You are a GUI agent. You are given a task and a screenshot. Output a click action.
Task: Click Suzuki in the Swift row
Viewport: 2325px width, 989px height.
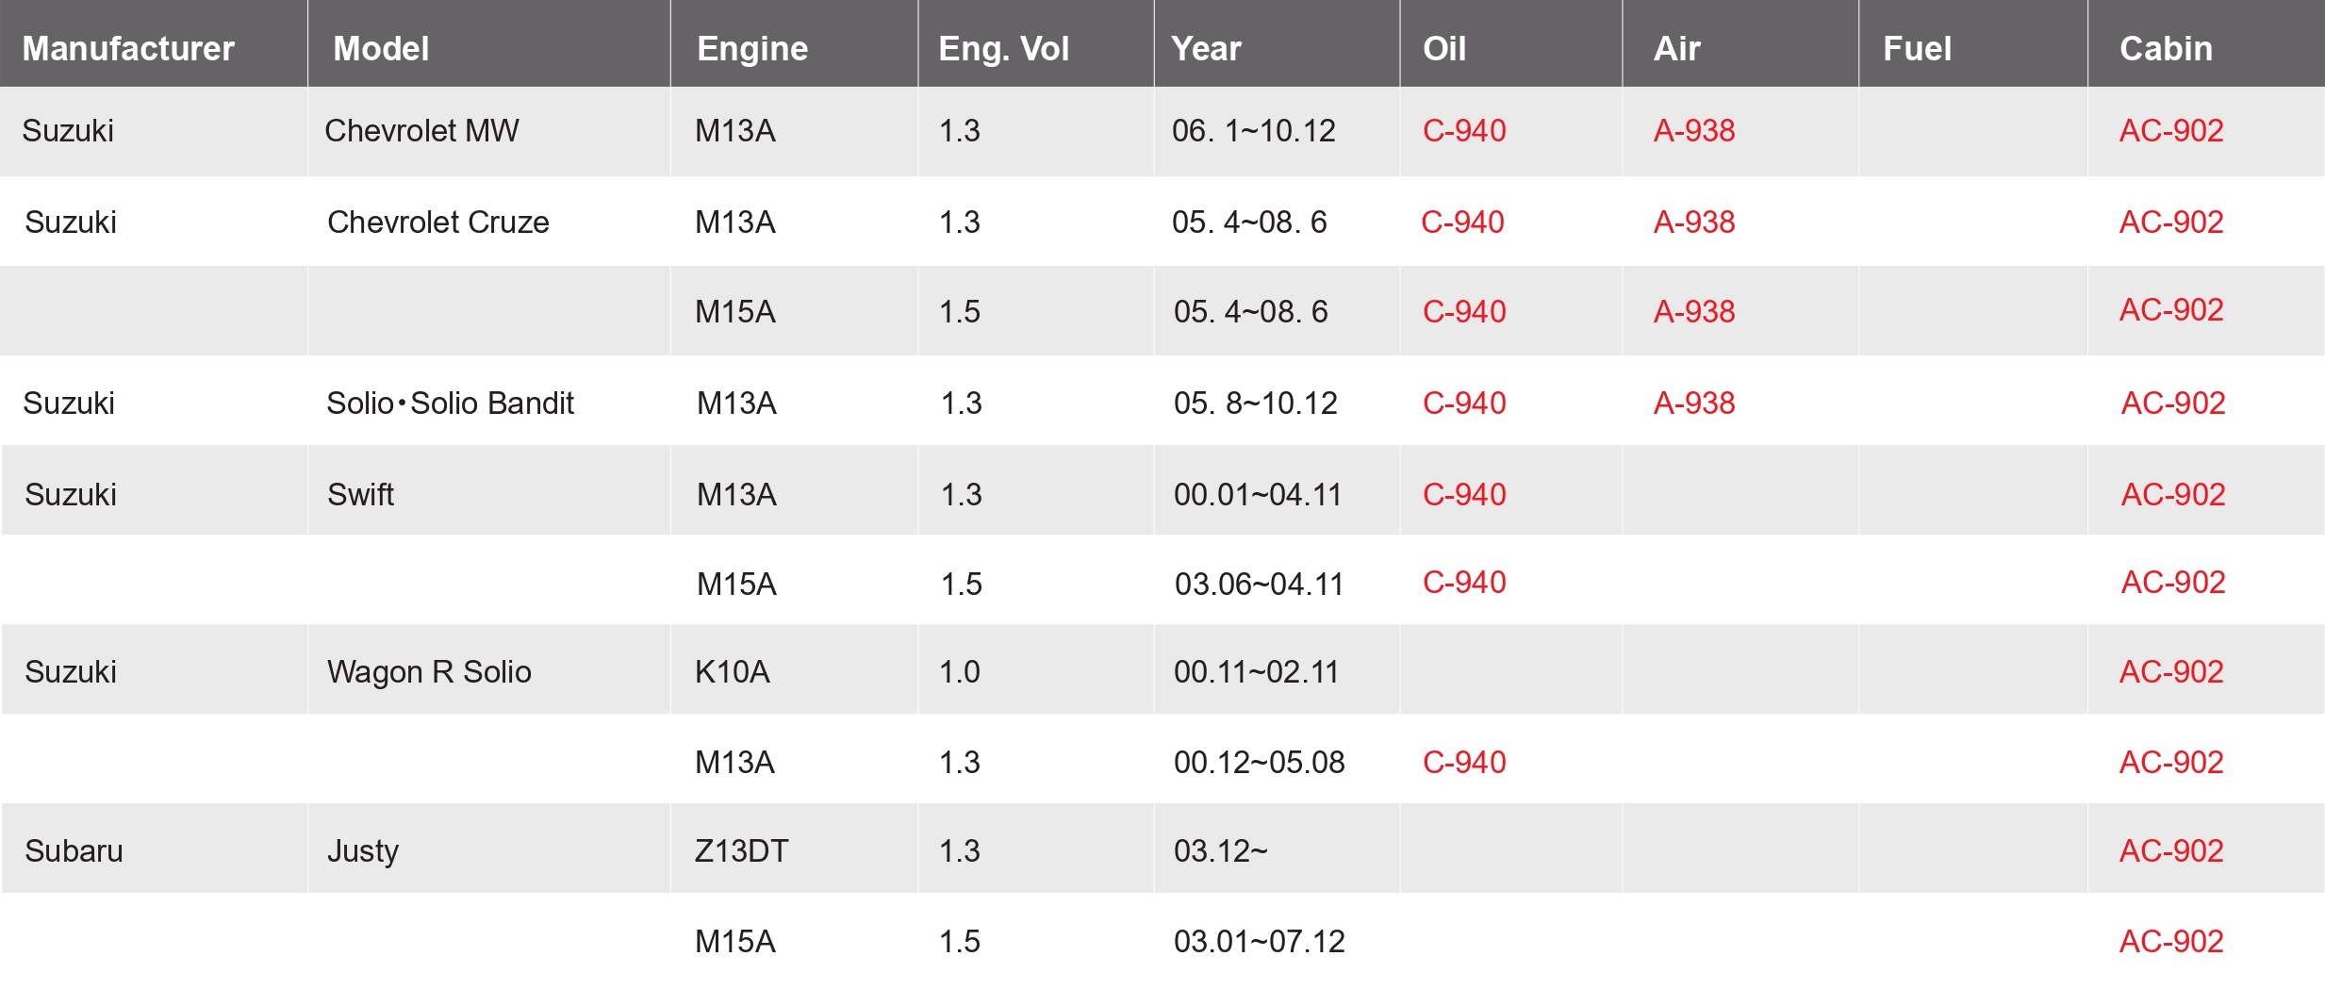(x=71, y=494)
